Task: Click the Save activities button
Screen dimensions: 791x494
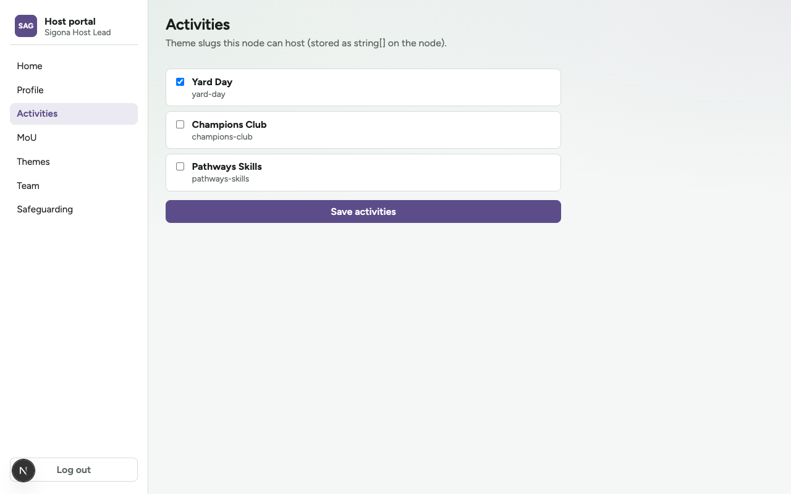Action: (x=363, y=211)
